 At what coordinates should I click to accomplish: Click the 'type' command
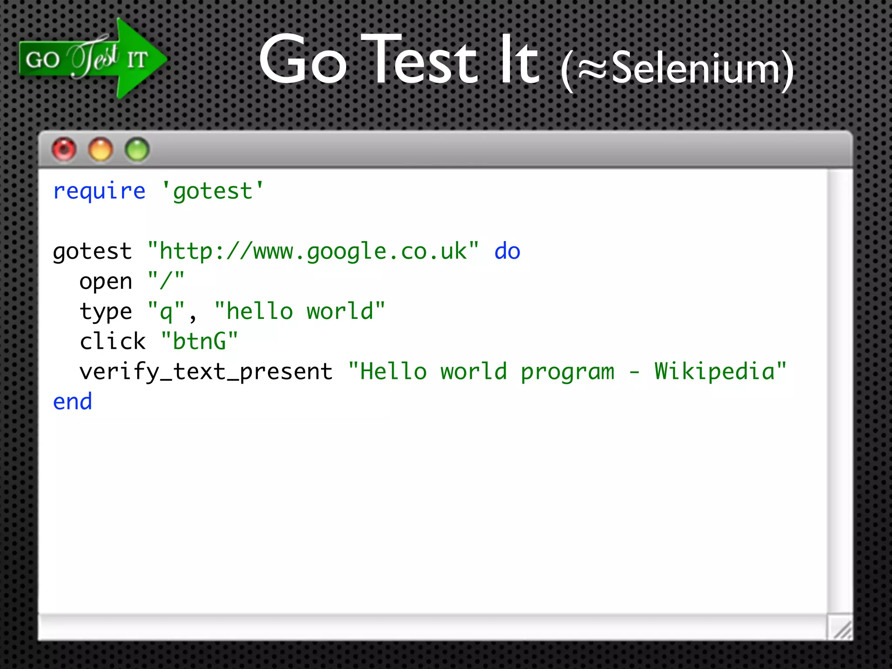click(x=106, y=312)
